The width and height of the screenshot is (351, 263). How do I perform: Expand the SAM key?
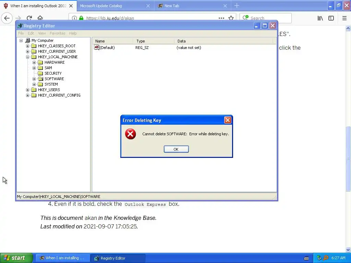click(34, 68)
